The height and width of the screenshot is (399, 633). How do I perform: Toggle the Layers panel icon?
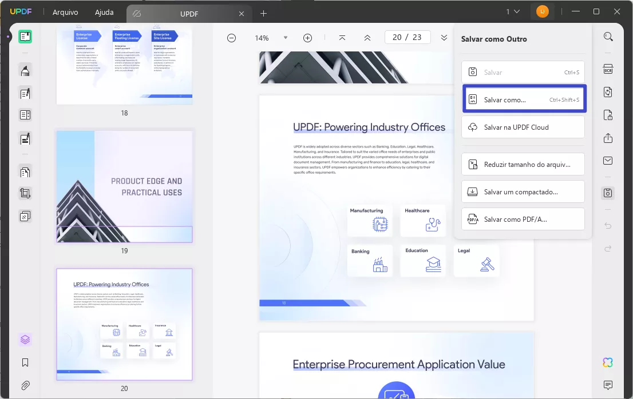tap(25, 340)
